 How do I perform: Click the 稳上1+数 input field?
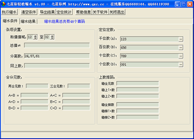pos(138,90)
